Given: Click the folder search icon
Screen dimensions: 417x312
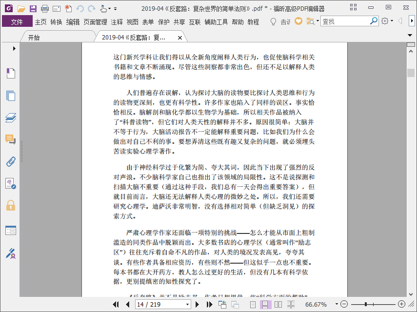Looking at the screenshot, I should pos(310,21).
